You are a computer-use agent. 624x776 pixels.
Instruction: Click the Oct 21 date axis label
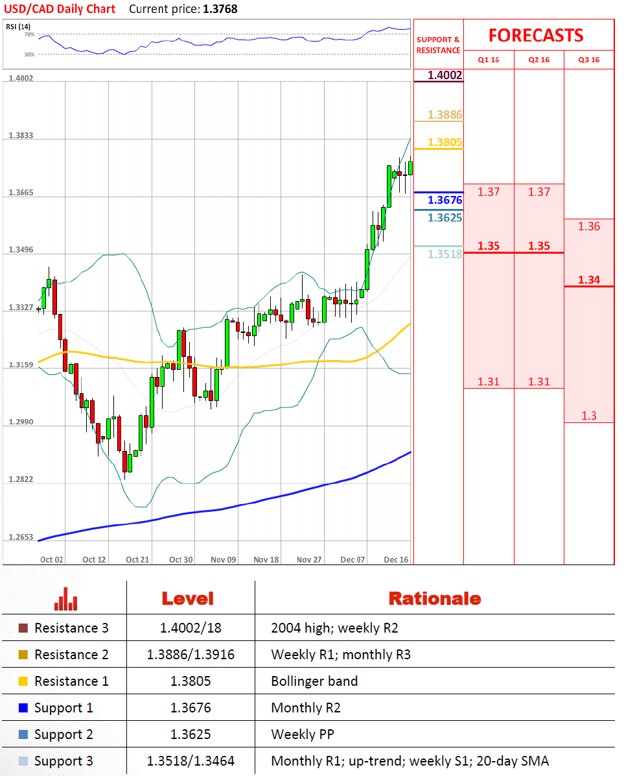(x=137, y=560)
